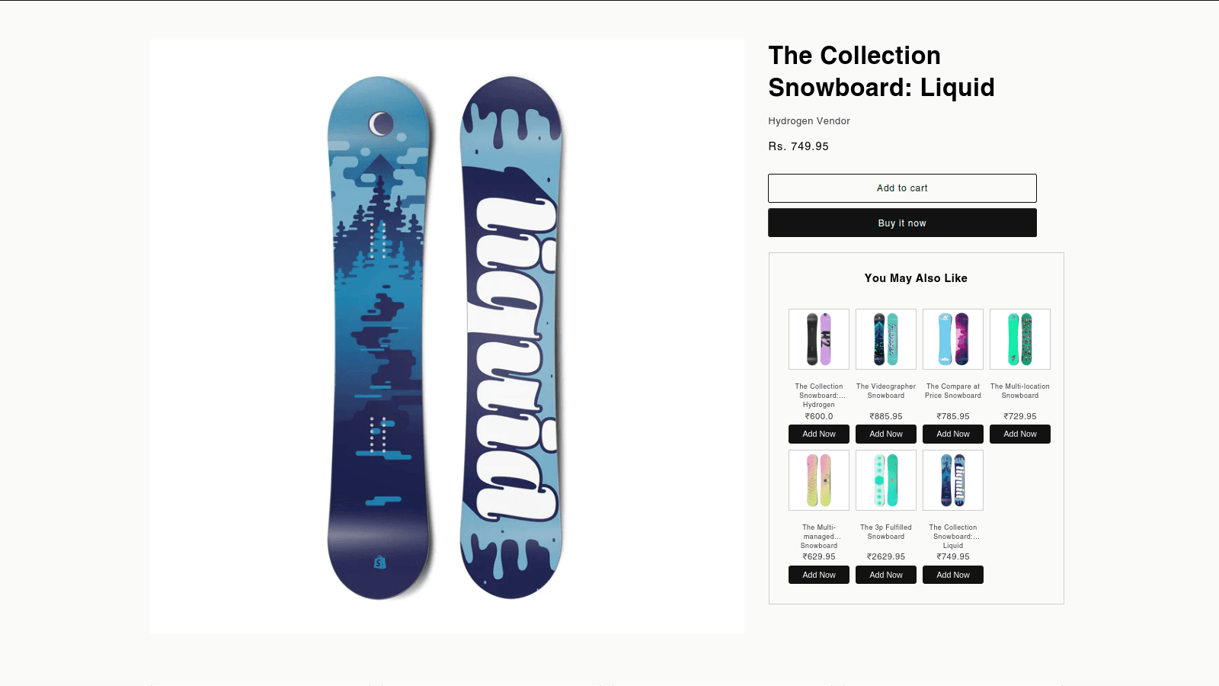Open the 3p Fulfilled Snowboard thumbnail
The image size is (1219, 686).
coord(886,480)
